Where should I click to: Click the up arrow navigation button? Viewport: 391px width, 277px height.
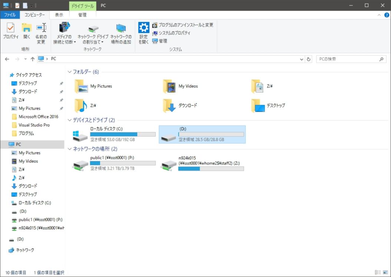(x=33, y=59)
